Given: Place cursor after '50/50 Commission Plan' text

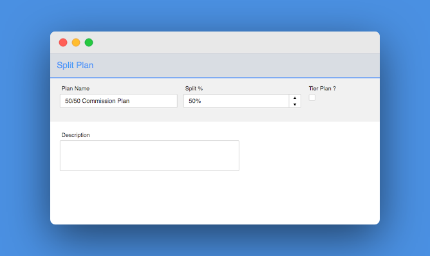Looking at the screenshot, I should 131,101.
